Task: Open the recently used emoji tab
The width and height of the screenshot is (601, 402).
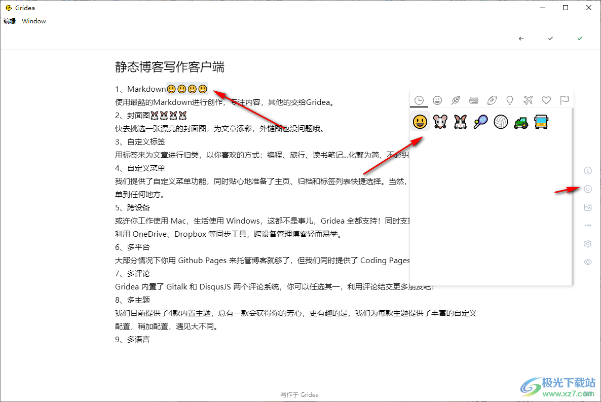Action: [419, 100]
